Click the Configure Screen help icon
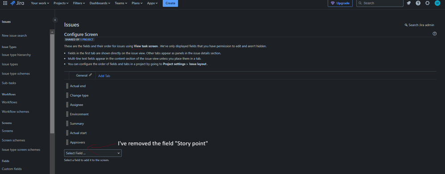 (x=434, y=34)
